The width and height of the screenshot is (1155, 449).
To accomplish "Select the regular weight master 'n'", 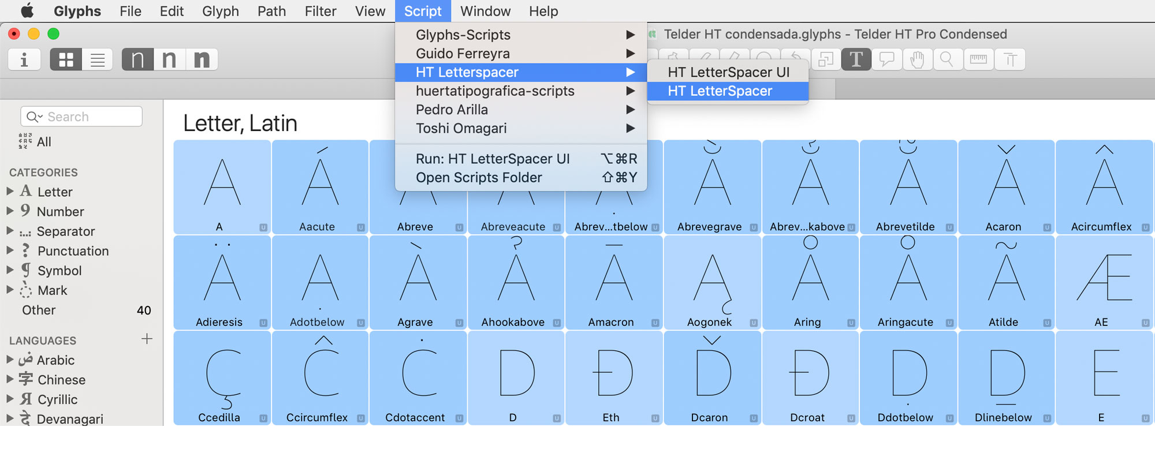I will pyautogui.click(x=169, y=59).
